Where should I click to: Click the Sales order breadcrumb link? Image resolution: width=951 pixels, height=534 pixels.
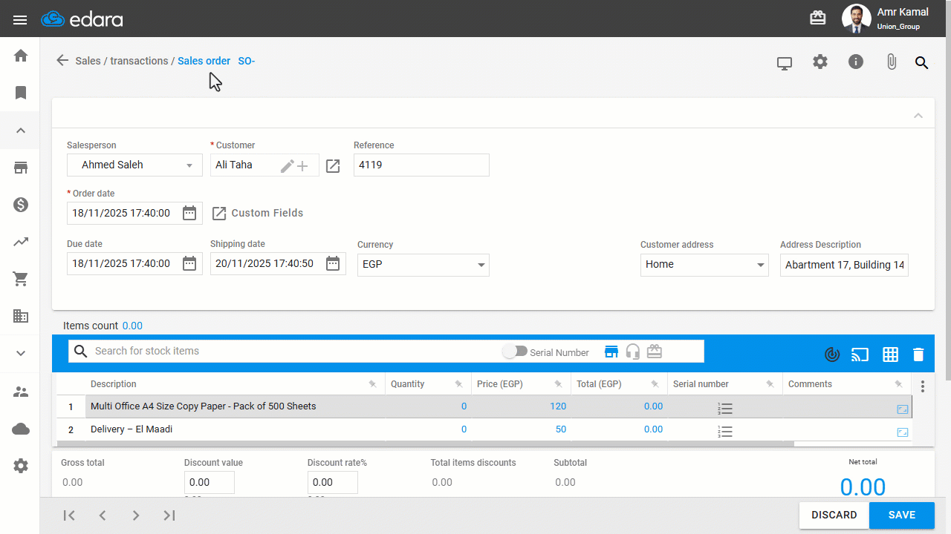(x=204, y=61)
